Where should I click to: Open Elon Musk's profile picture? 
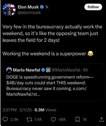tap(9, 9)
